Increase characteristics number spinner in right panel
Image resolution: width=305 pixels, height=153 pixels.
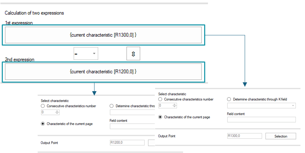[175, 105]
